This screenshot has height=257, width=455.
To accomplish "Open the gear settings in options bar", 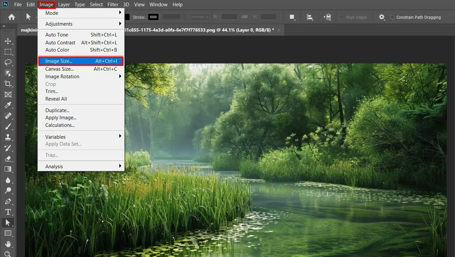I will [382, 17].
